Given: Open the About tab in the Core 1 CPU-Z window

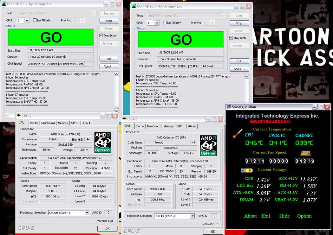Looking at the screenshot, I should tap(86, 123).
